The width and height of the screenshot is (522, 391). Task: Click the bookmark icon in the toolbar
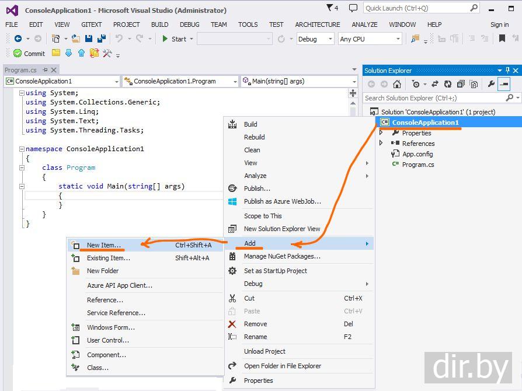502,39
